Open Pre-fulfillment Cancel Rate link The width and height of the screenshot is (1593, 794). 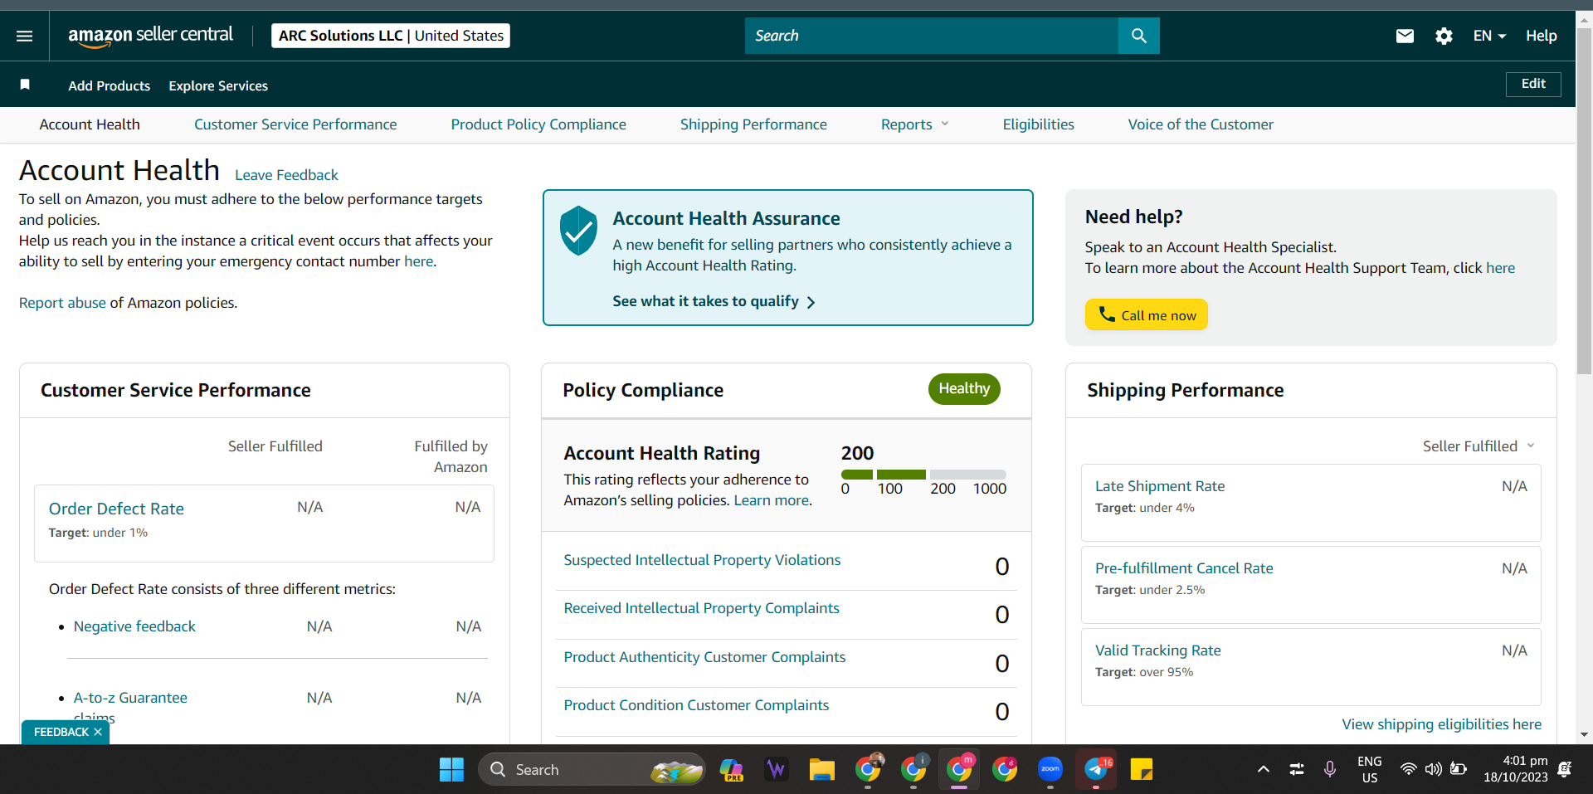[1184, 568]
